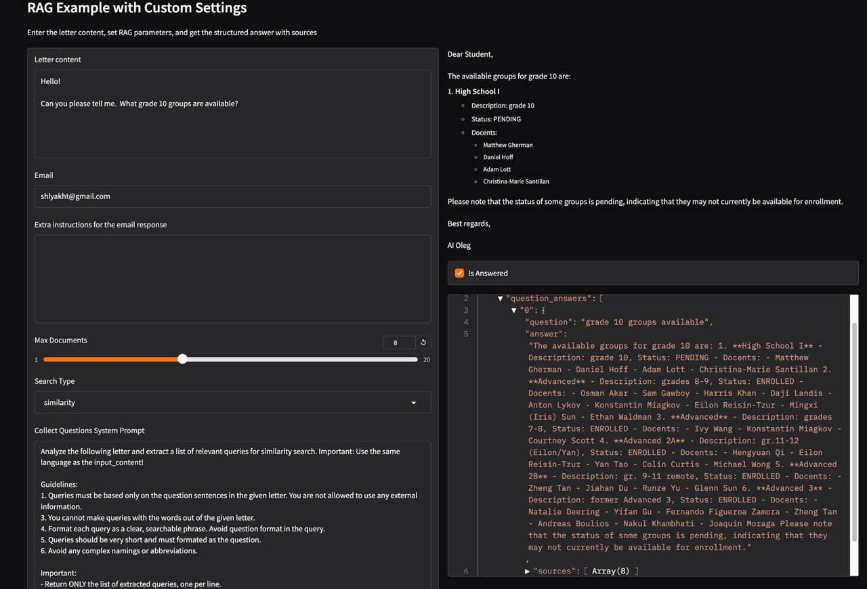Collapse the question_answers JSON array node
Image resolution: width=867 pixels, height=589 pixels.
click(x=501, y=298)
